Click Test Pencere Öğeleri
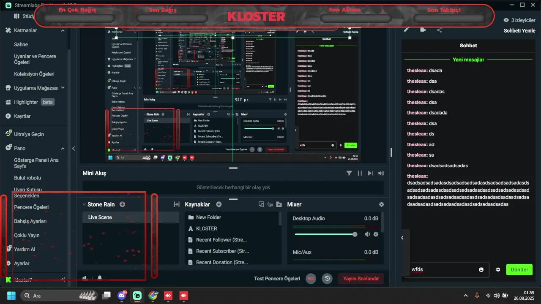Viewport: 541px width, 304px height. (x=277, y=279)
